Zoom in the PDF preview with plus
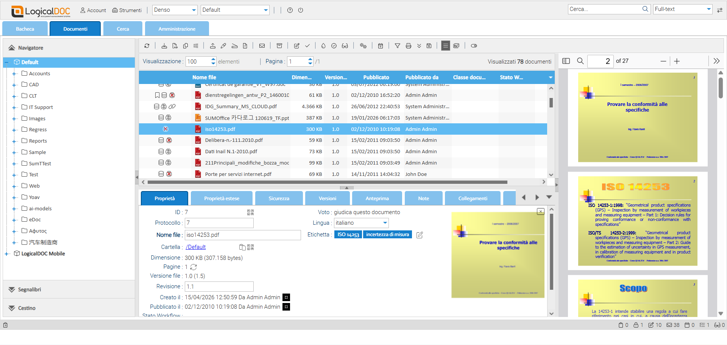Screen dimensions: 727x345 677,61
